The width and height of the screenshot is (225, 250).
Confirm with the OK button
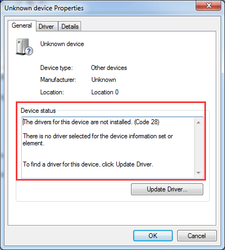153,236
